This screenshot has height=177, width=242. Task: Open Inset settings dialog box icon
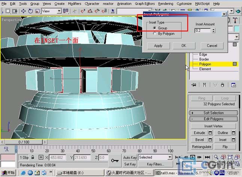pyautogui.click(x=233, y=140)
